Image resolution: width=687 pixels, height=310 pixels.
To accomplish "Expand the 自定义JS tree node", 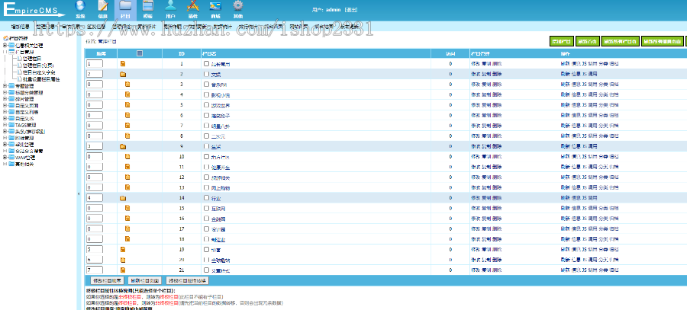I will click(x=5, y=118).
